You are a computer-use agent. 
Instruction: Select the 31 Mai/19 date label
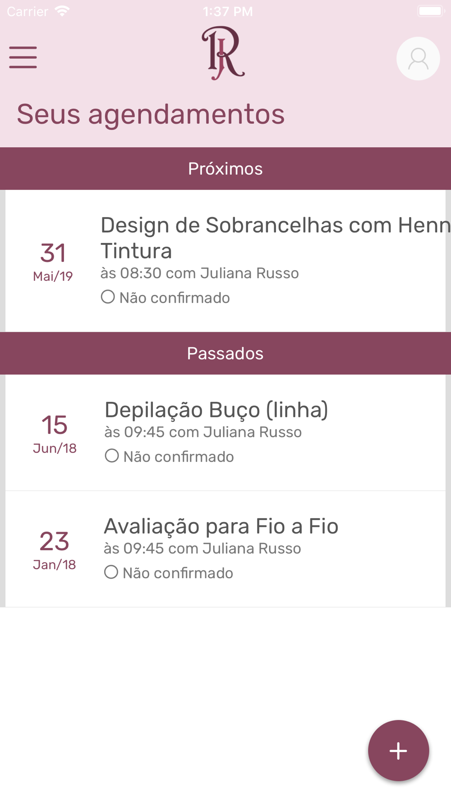[x=53, y=261]
